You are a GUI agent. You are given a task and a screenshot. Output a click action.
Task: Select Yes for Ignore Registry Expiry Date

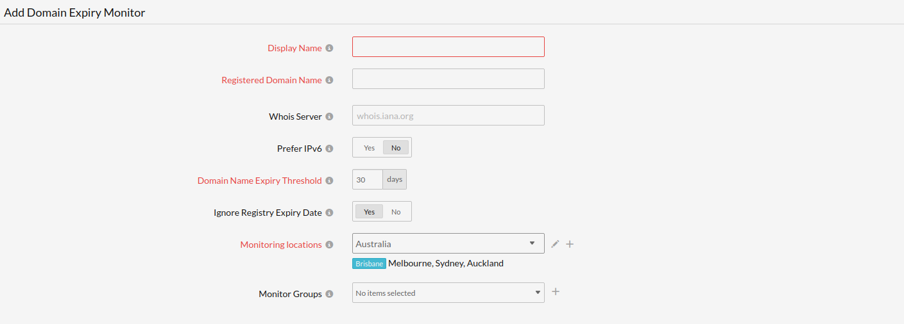point(369,212)
